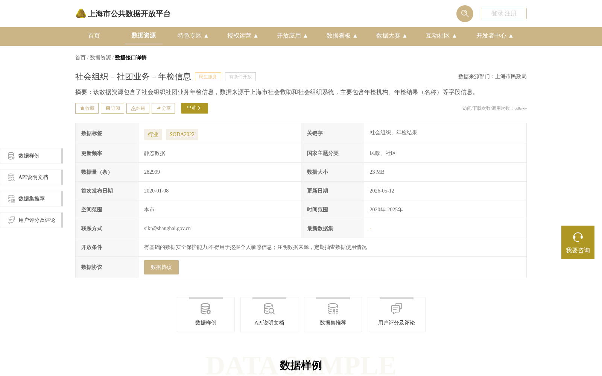Select 数据资源 navigation tab
The width and height of the screenshot is (602, 376).
point(144,35)
